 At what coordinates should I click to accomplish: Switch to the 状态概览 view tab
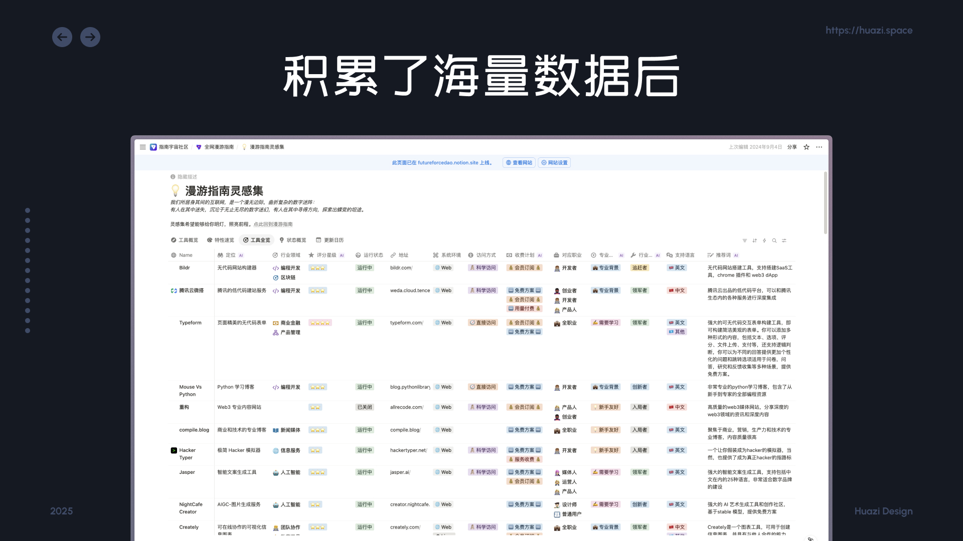coord(292,240)
